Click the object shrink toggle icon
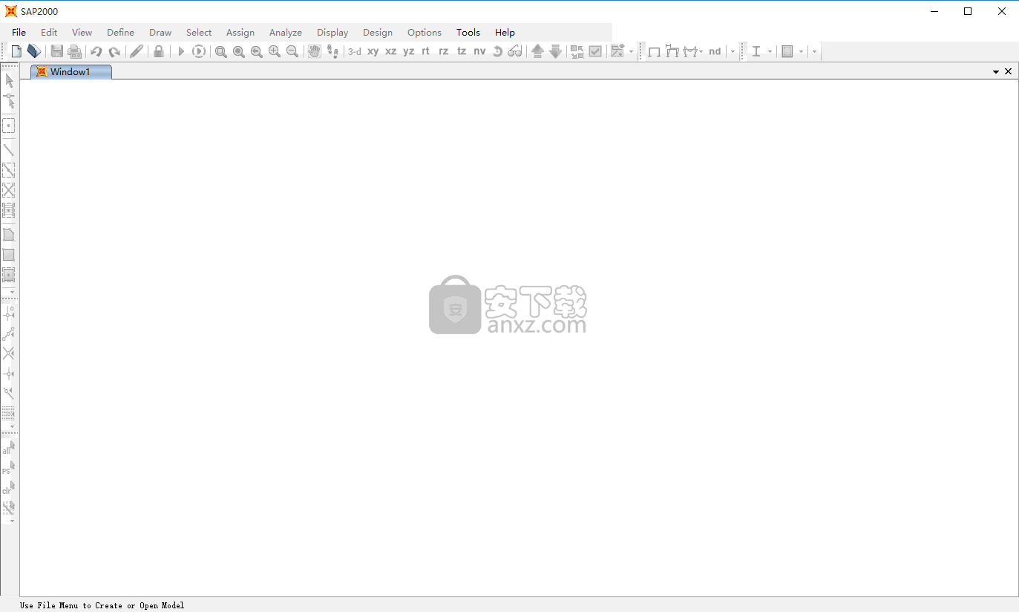1019x612 pixels. click(x=577, y=51)
